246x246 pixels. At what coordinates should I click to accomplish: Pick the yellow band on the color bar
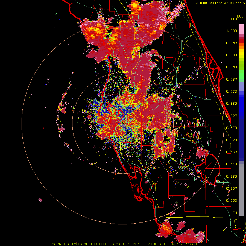(x=241, y=54)
